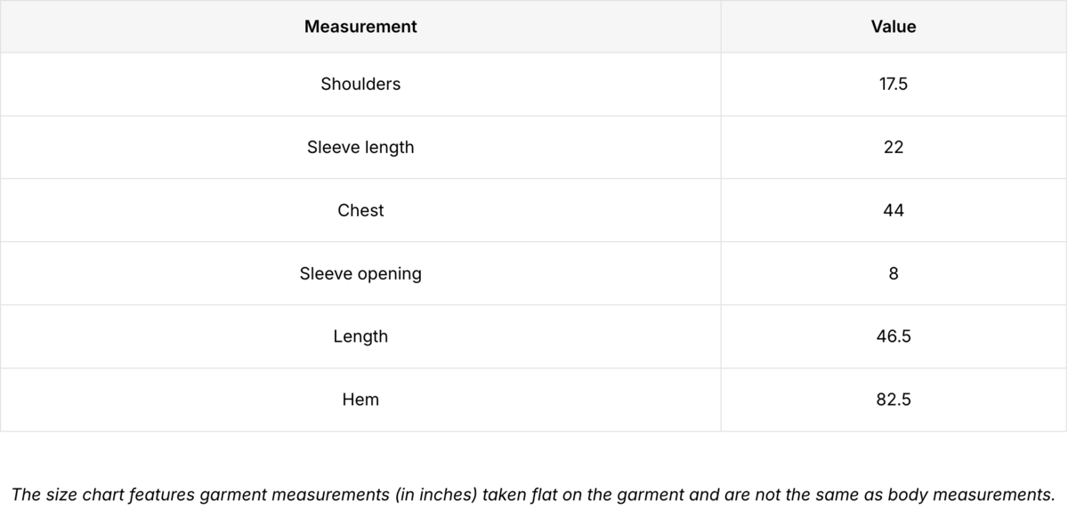
Task: Click the Measurement column header
Action: coord(360,27)
